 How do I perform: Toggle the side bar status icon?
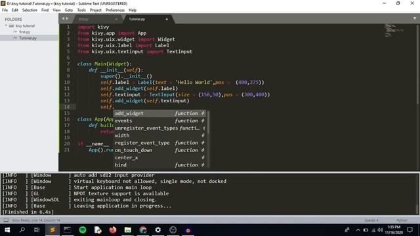pos(6,220)
